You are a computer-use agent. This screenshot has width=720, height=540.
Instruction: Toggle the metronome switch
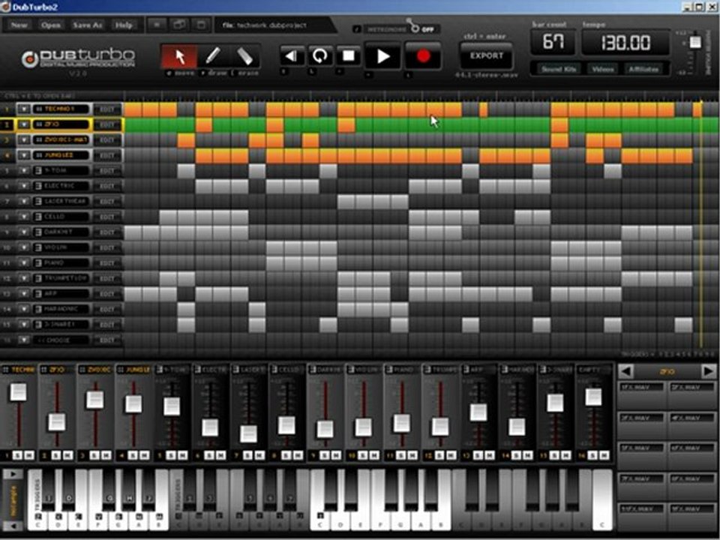point(415,27)
